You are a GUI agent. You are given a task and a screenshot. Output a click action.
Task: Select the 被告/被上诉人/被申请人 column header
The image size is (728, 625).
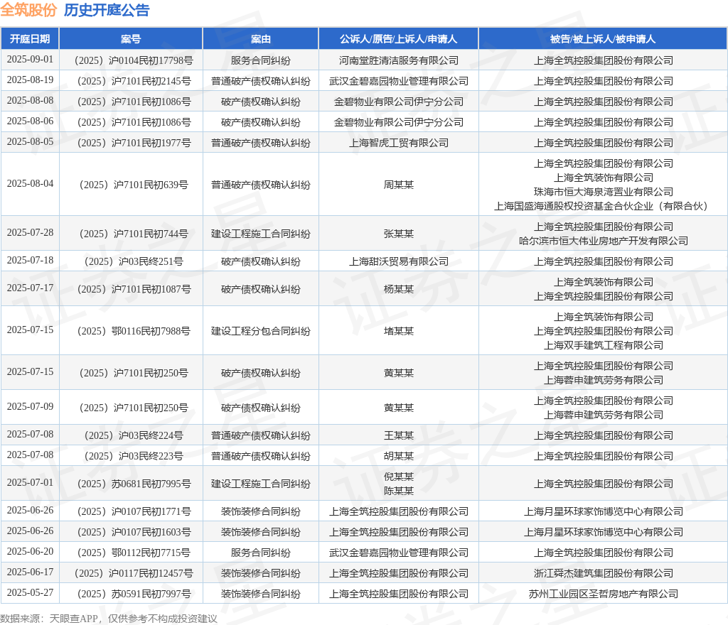coord(603,39)
